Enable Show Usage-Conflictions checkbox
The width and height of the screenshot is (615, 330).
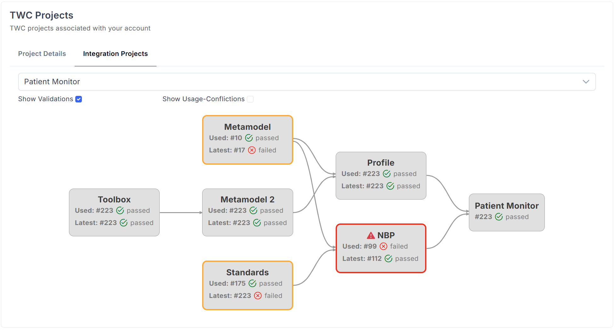point(250,99)
